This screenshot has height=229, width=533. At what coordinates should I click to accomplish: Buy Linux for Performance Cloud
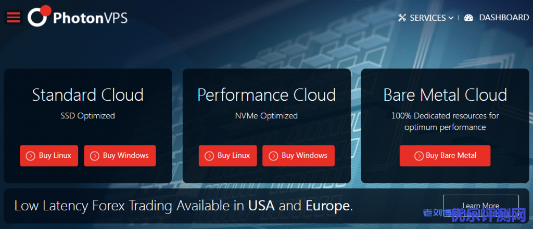tap(228, 156)
